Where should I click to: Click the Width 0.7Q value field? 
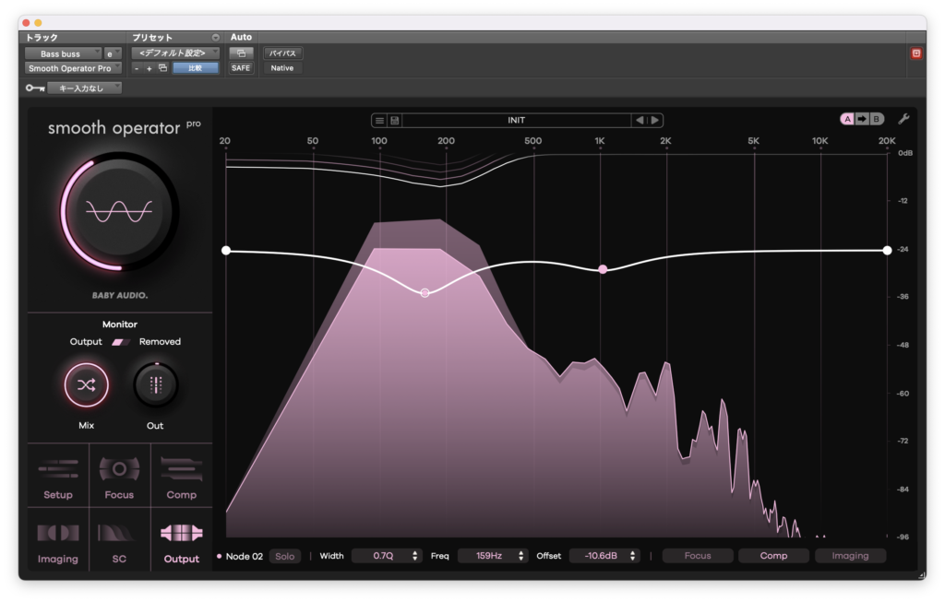coord(383,556)
